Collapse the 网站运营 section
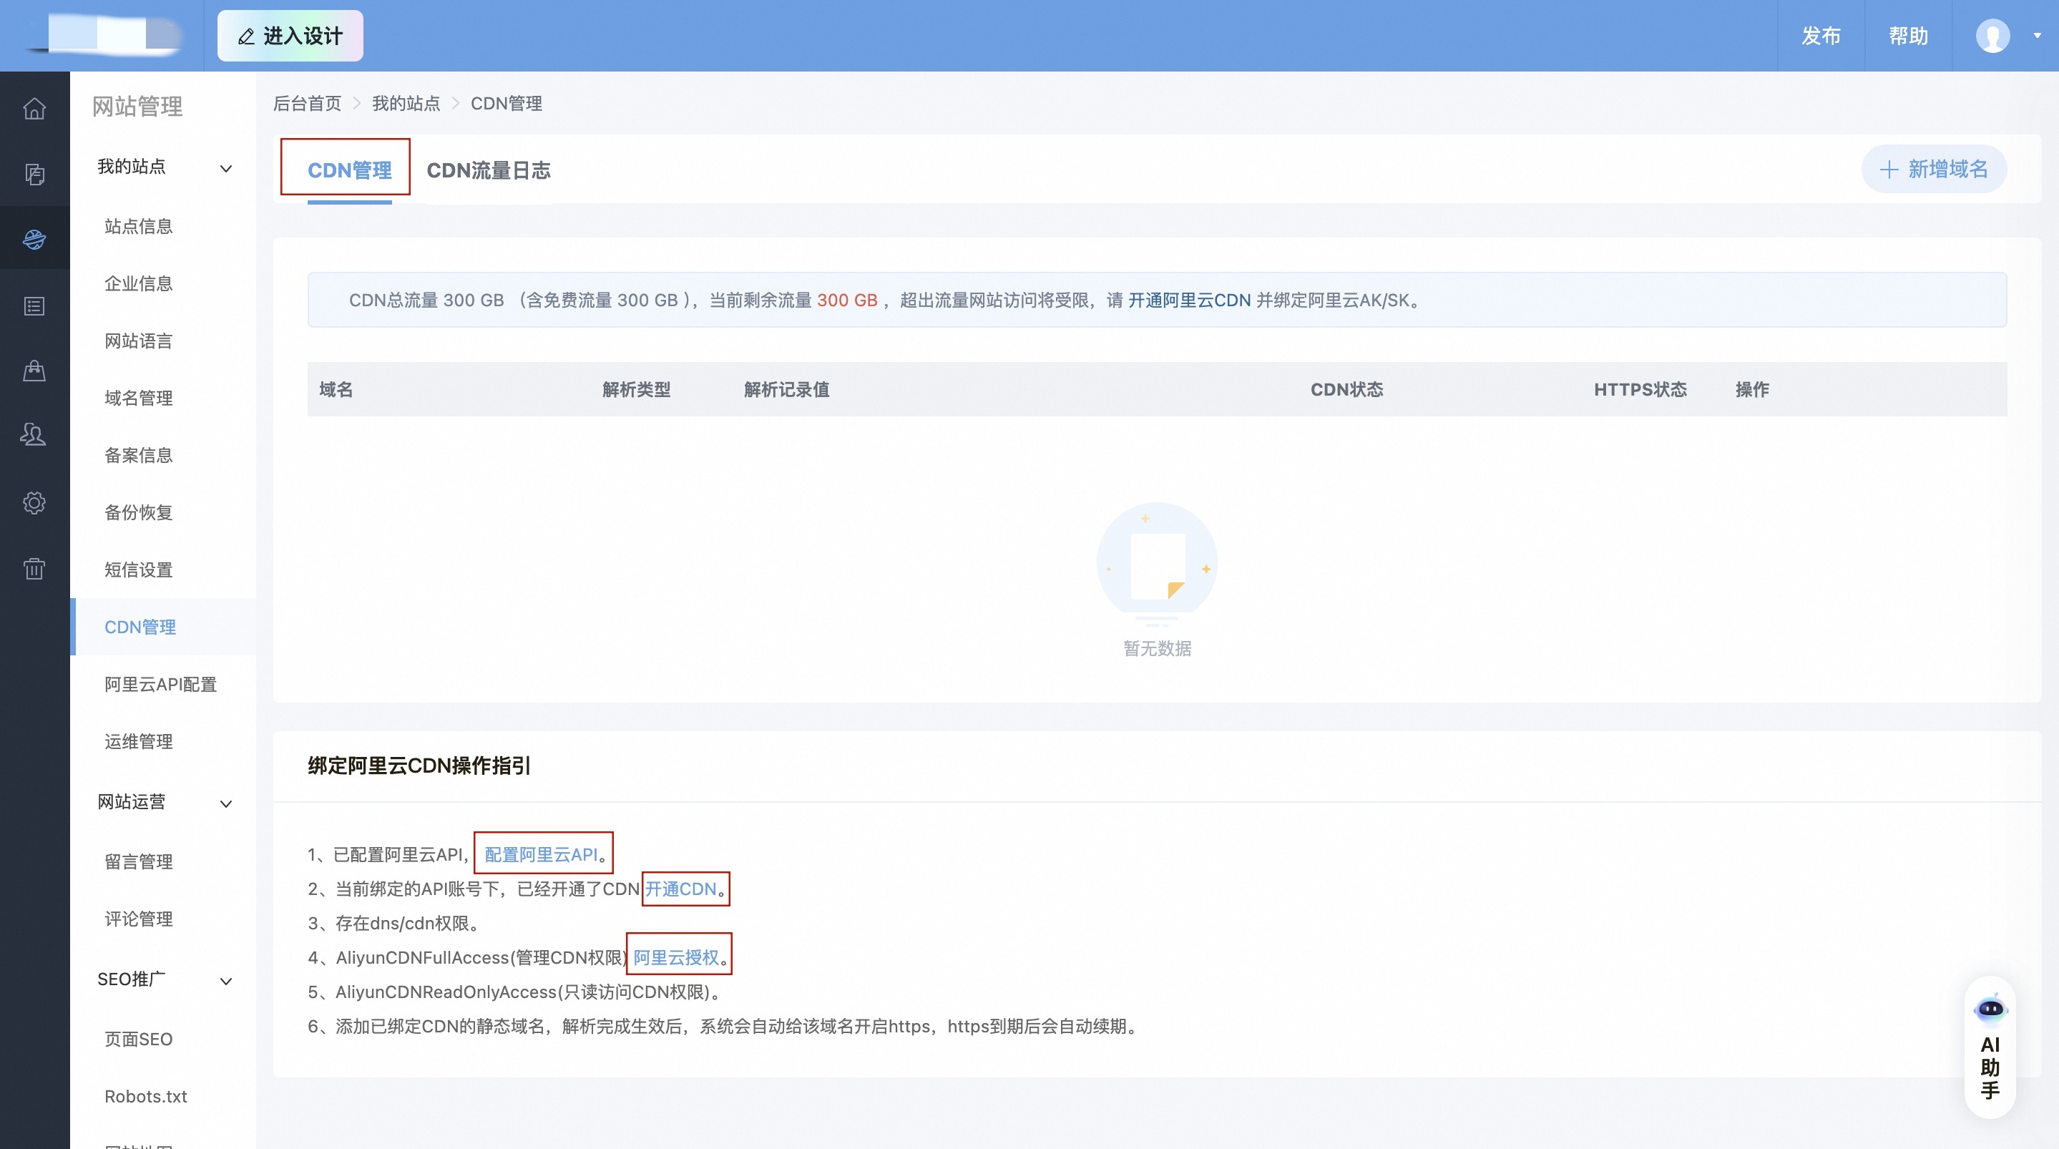This screenshot has width=2059, height=1149. 225,803
